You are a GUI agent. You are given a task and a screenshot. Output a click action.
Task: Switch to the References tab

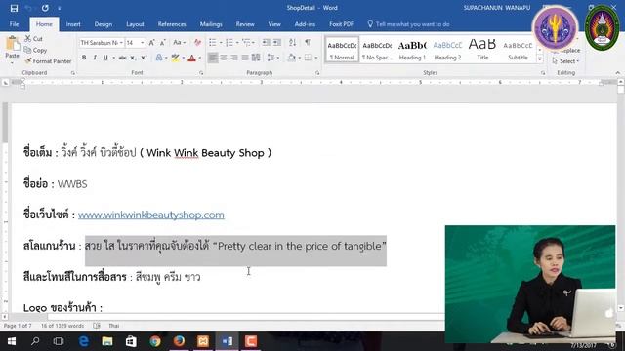[172, 24]
